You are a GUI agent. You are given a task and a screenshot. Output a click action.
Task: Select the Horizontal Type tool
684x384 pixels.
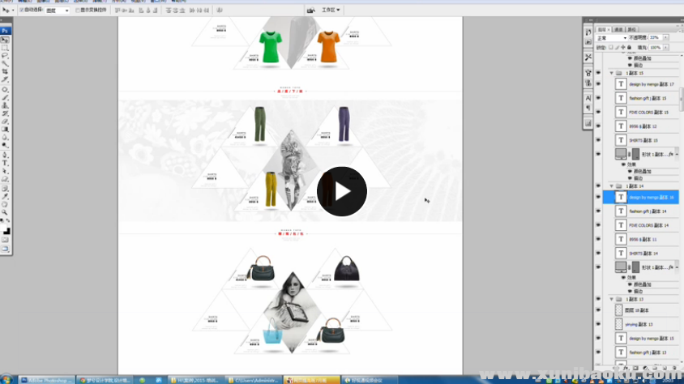click(x=5, y=163)
